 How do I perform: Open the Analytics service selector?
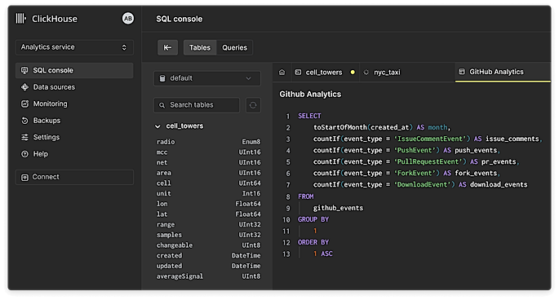tap(74, 47)
